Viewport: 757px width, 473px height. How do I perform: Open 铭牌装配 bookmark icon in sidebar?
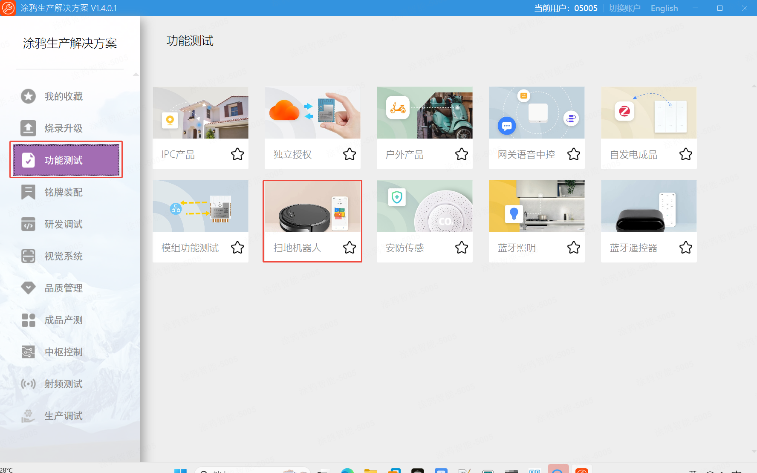(28, 192)
